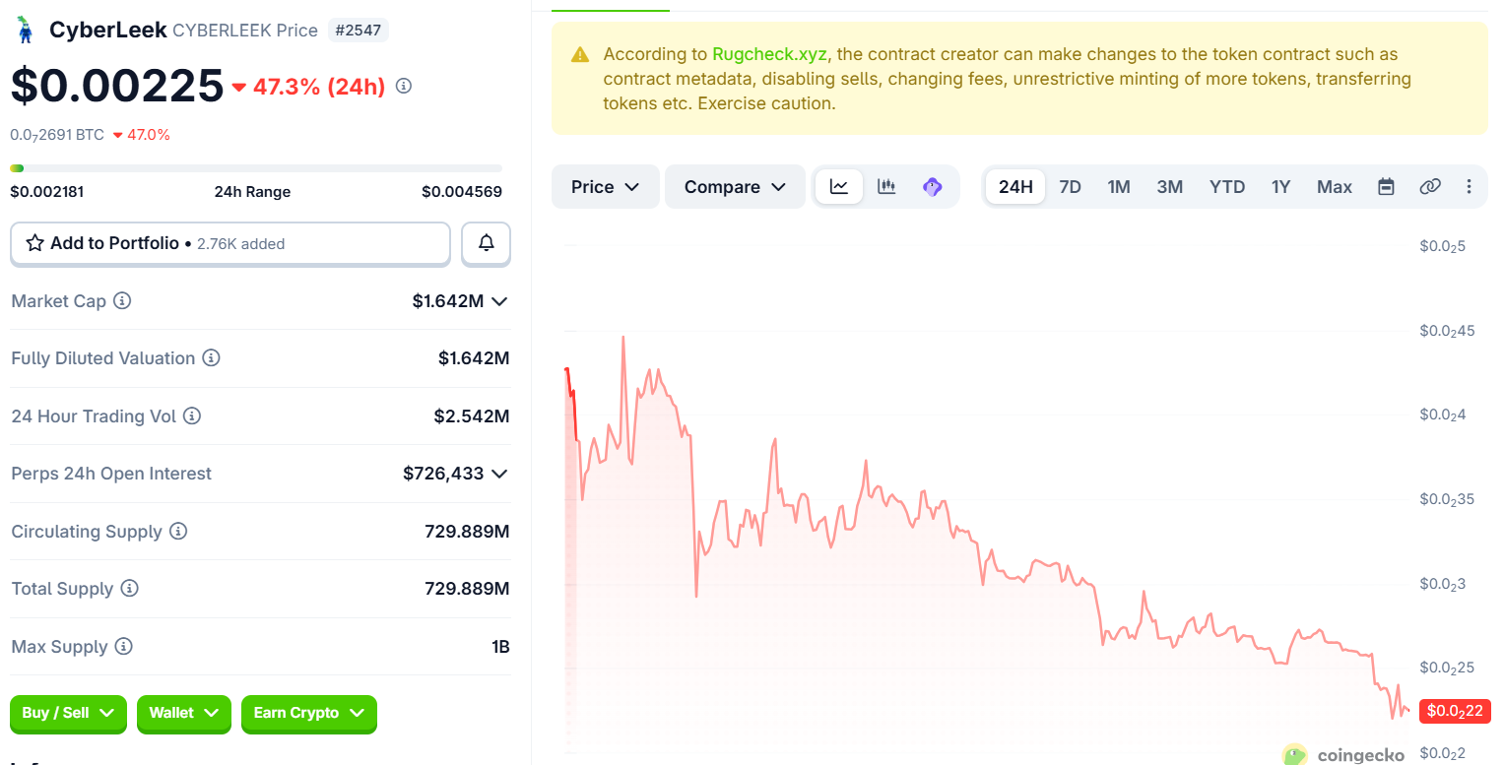
Task: Select the YTD time range tab
Action: 1227,187
